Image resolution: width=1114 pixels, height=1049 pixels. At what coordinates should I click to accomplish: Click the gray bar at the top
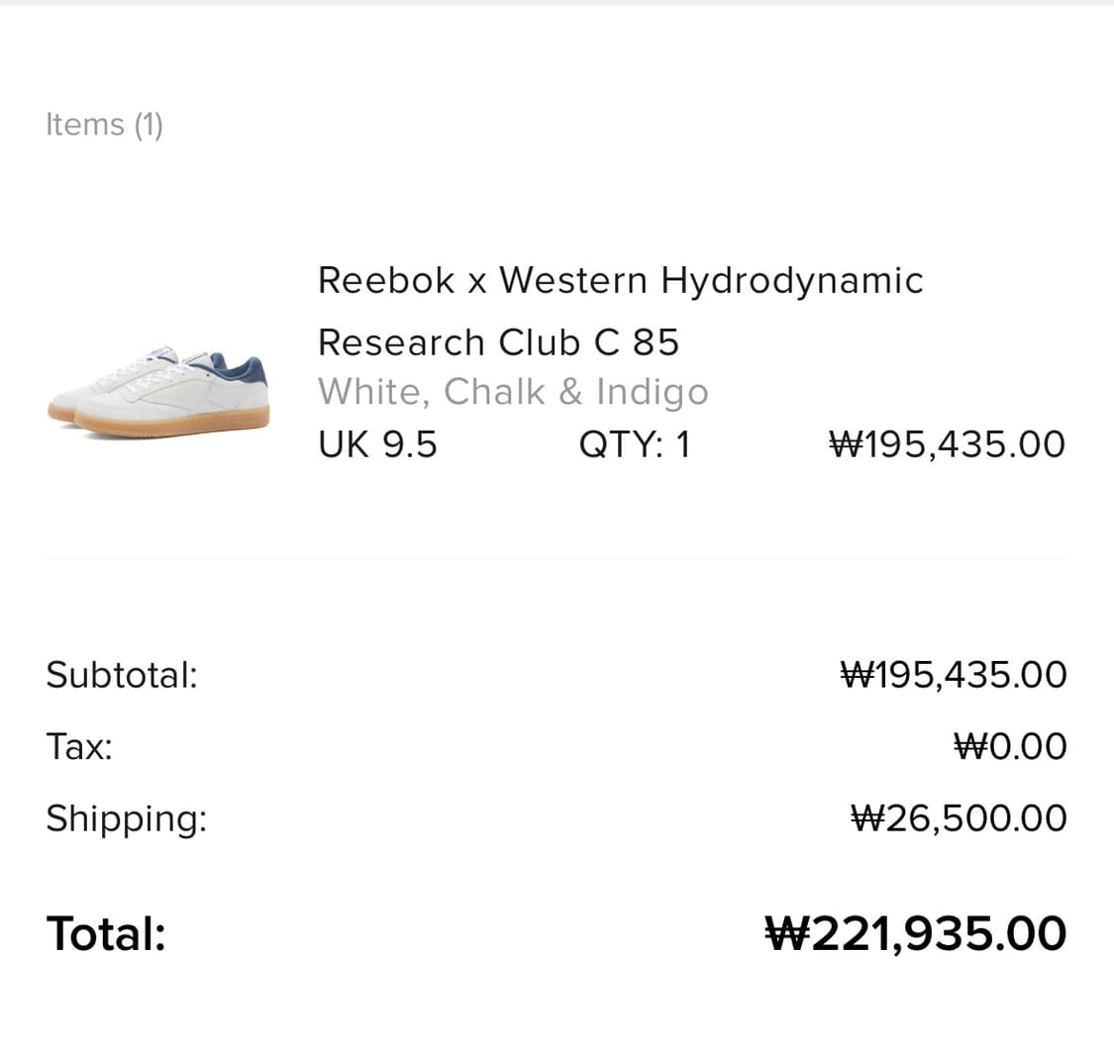click(x=557, y=3)
